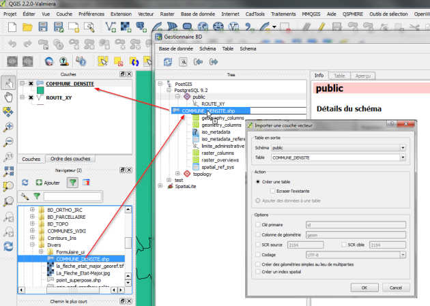Image resolution: width=430 pixels, height=306 pixels.
Task: Select the Créer une table radio button
Action: [257, 181]
